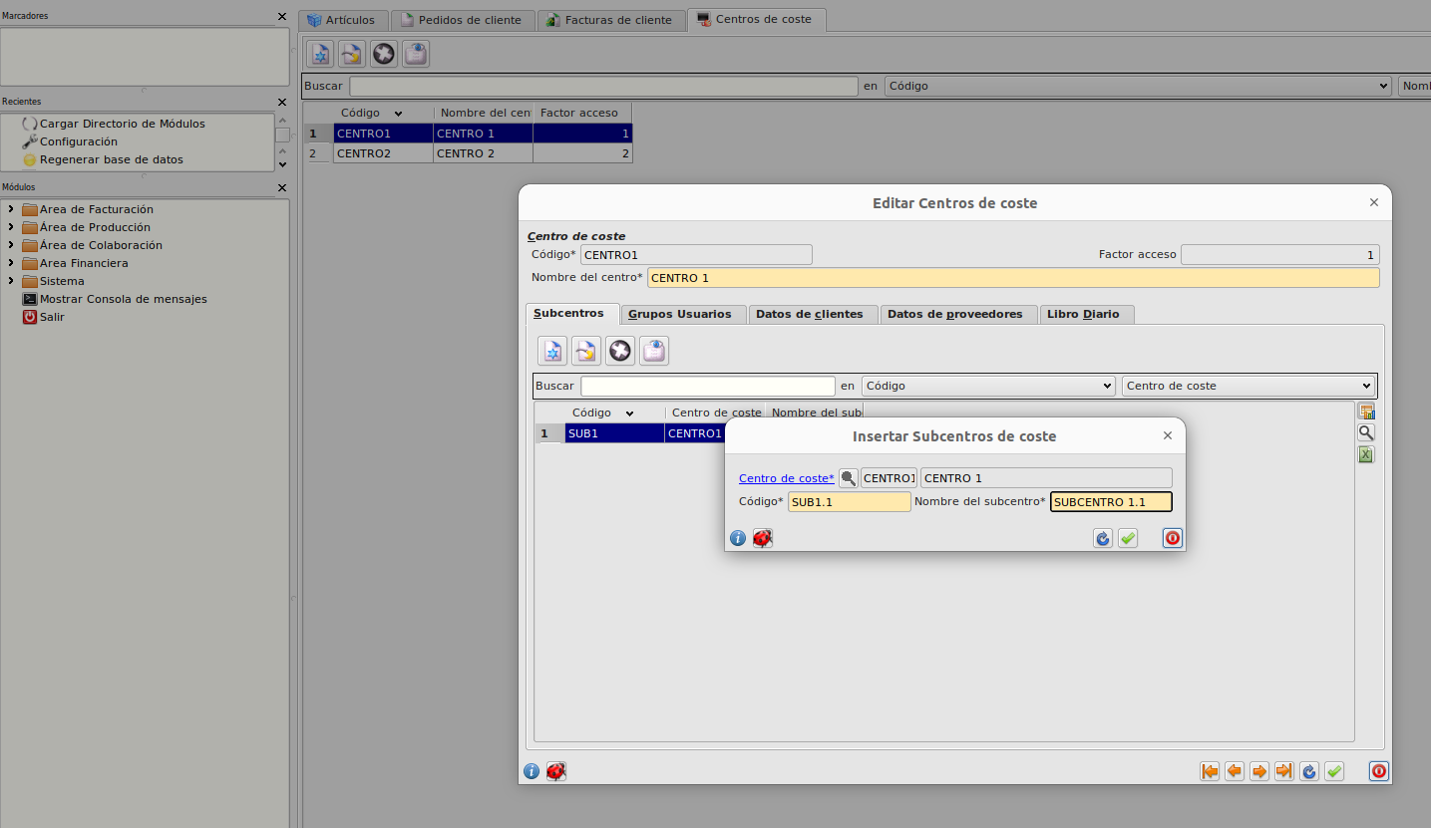1431x828 pixels.
Task: Edit the selected subcentro record in Subcentros toolbar
Action: pyautogui.click(x=586, y=351)
